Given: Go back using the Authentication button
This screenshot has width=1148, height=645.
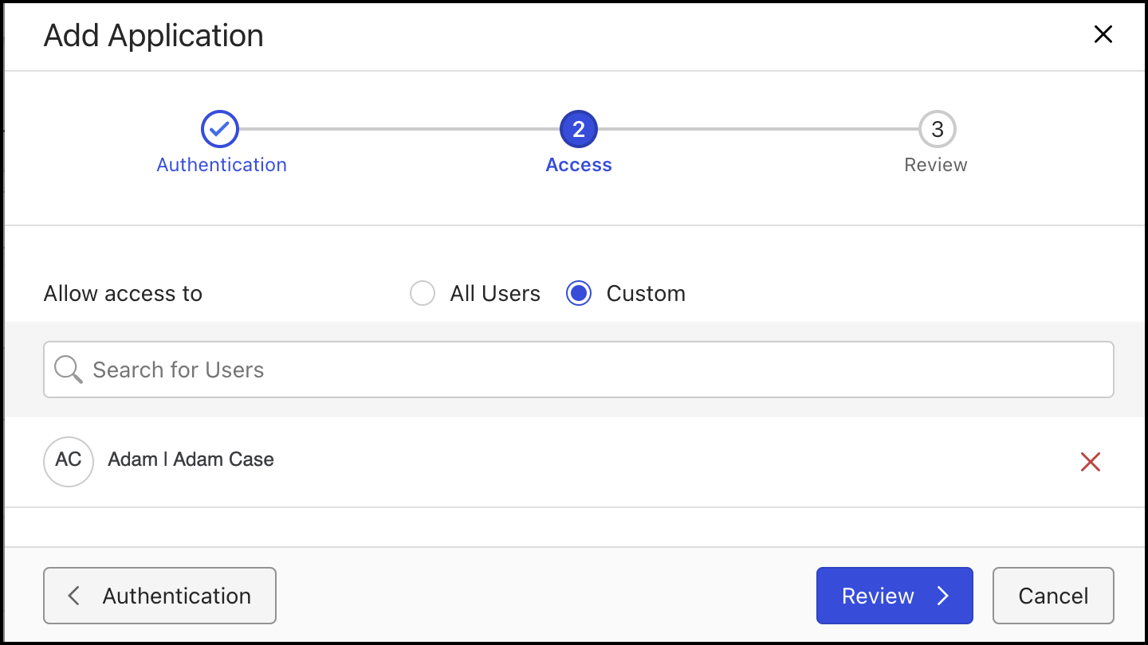Looking at the screenshot, I should tap(159, 595).
